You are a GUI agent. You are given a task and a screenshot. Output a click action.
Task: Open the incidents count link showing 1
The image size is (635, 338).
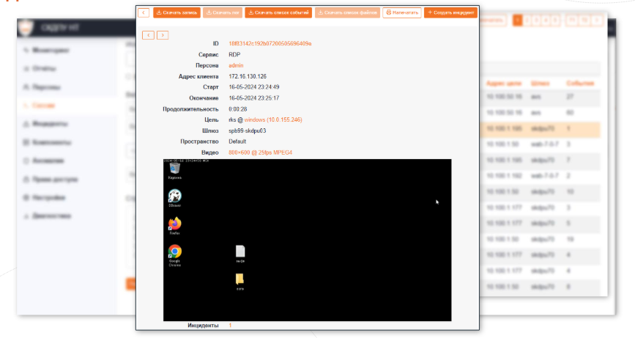click(x=230, y=325)
